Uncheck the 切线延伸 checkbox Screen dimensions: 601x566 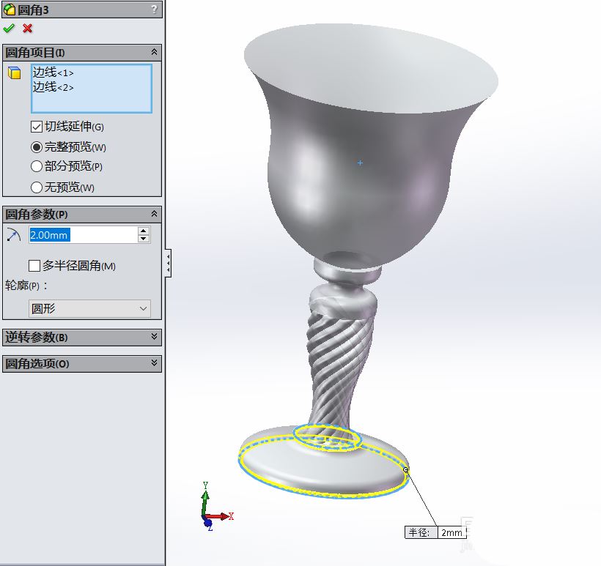[x=37, y=127]
